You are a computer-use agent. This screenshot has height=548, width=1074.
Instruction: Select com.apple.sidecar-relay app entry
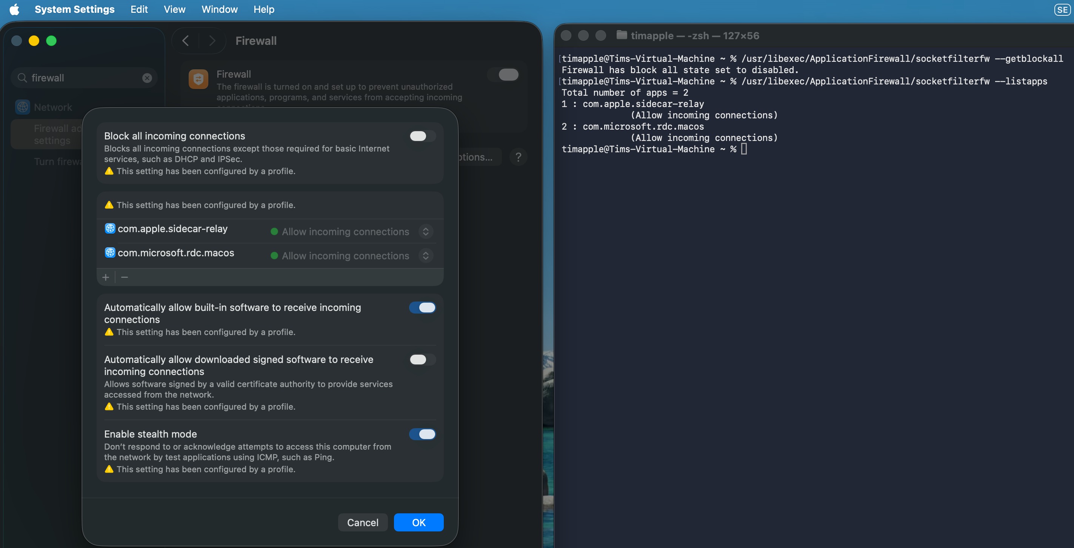(x=172, y=229)
